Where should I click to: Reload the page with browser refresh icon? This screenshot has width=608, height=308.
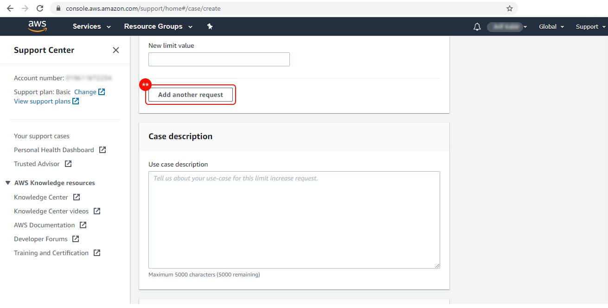pos(40,8)
